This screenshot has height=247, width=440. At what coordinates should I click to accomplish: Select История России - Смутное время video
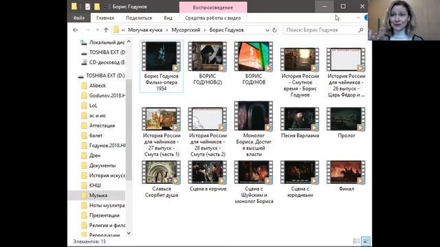(x=300, y=73)
